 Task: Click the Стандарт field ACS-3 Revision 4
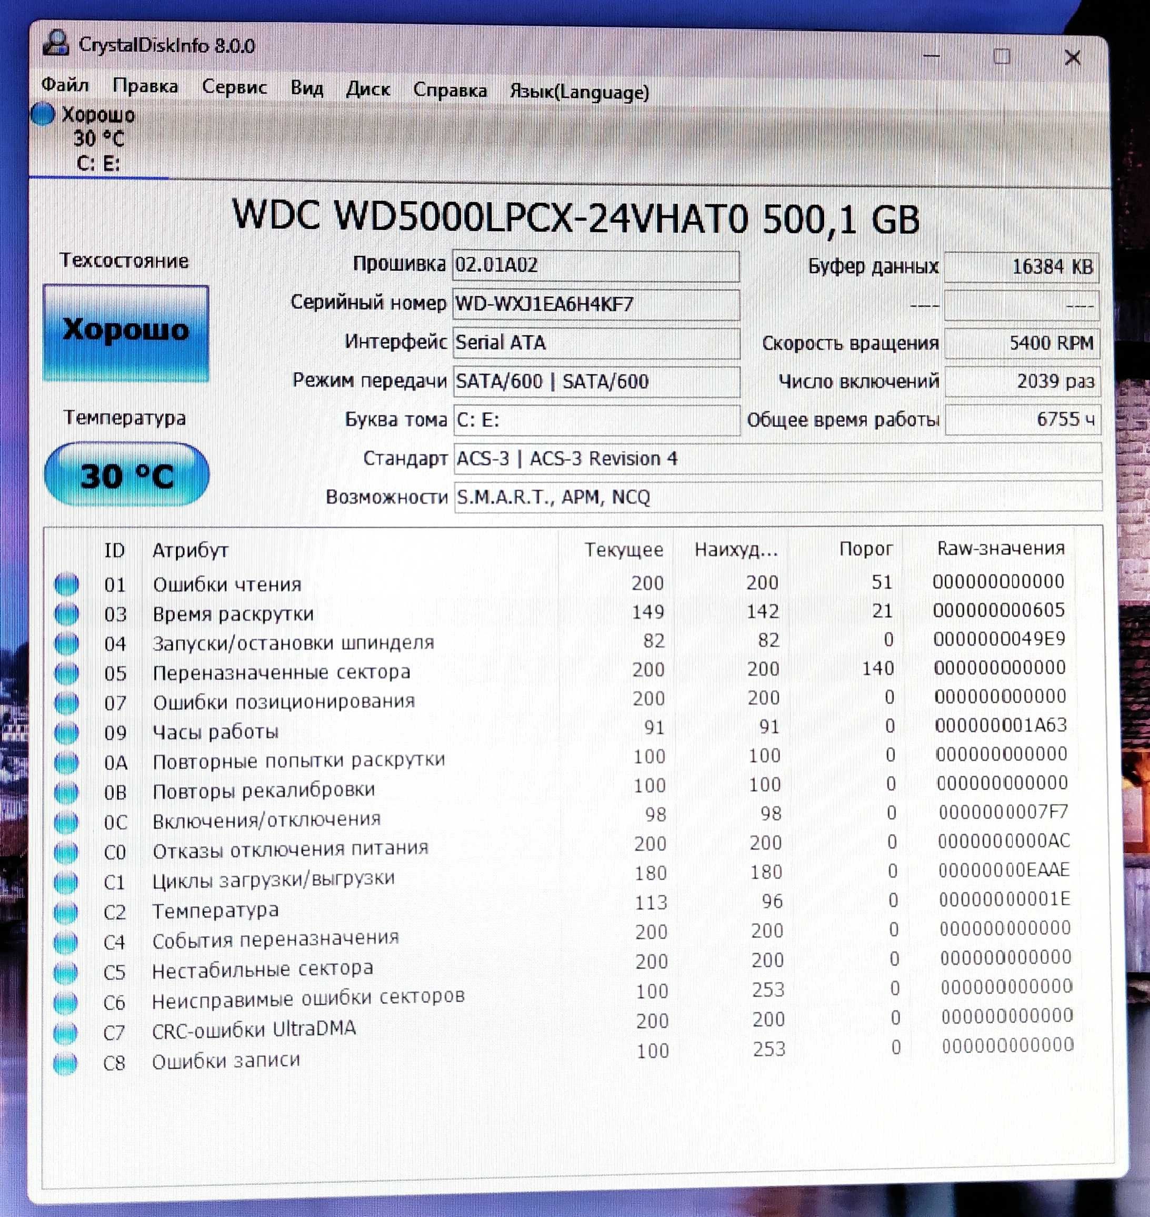pos(778,459)
